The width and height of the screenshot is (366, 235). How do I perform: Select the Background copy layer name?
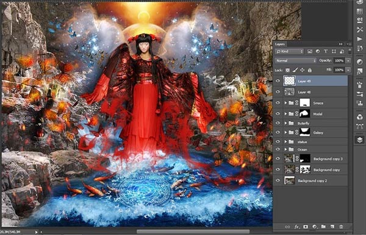click(326, 170)
